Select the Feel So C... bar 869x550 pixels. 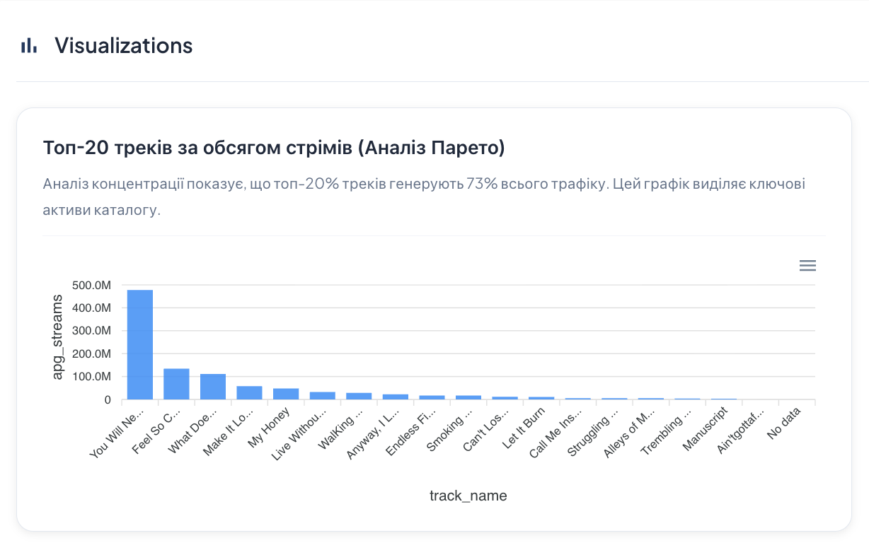point(176,384)
